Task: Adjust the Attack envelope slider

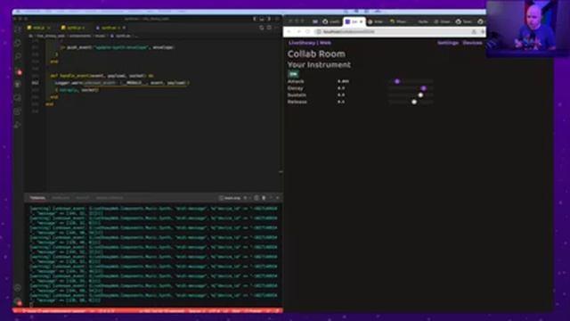Action: pyautogui.click(x=411, y=81)
